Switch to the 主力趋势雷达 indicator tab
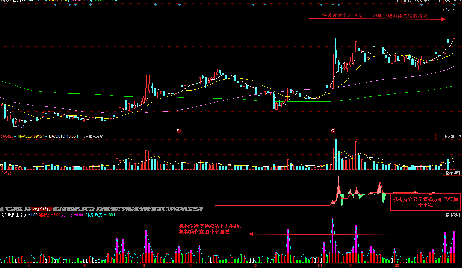Viewport: 462px width, 268px height. pyautogui.click(x=18, y=209)
